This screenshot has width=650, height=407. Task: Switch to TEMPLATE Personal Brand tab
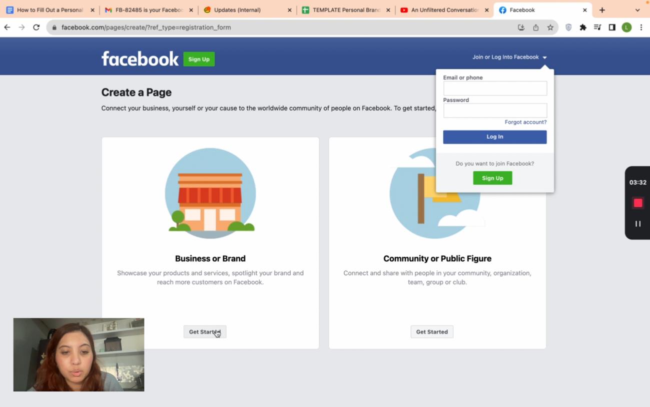pyautogui.click(x=346, y=10)
